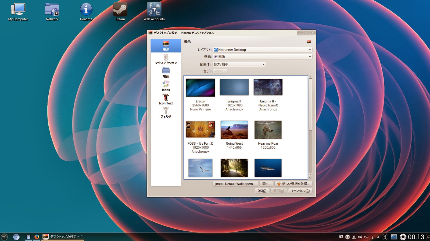Viewport: 430px width, 241px height.
Task: Open the フィルタ (Filter) settings section
Action: click(166, 112)
